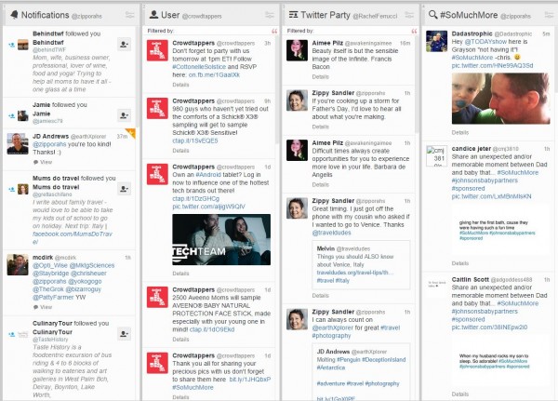Click Crowdtappers name on Aveeno tweet
Viewport: 558px width, 401px height.
pos(193,289)
